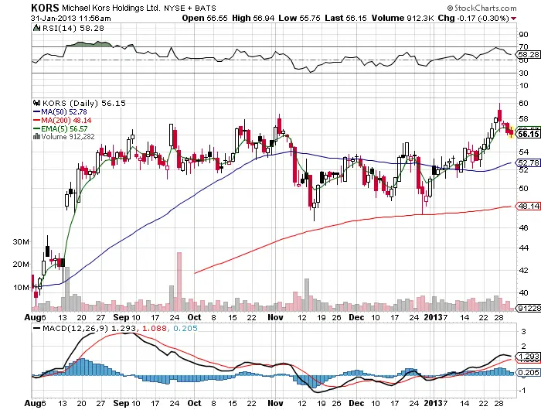Click the 90 label on RSI axis
The width and height of the screenshot is (541, 410).
pyautogui.click(x=523, y=34)
